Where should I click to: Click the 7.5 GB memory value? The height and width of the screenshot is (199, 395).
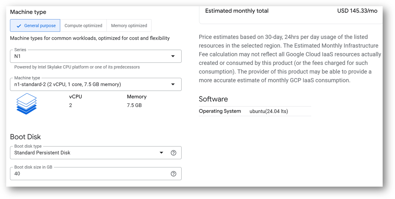click(x=134, y=105)
